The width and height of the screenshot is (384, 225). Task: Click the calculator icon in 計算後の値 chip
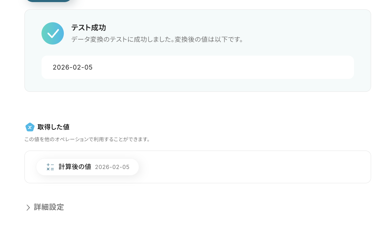(x=50, y=167)
